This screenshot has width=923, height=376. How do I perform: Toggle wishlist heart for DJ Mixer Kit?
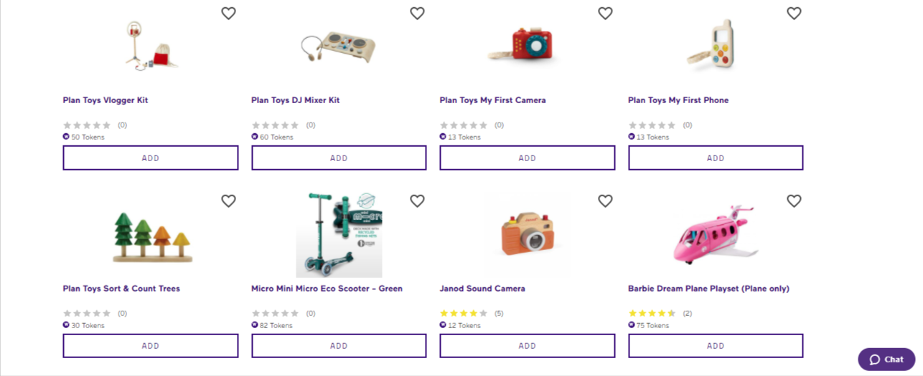417,14
